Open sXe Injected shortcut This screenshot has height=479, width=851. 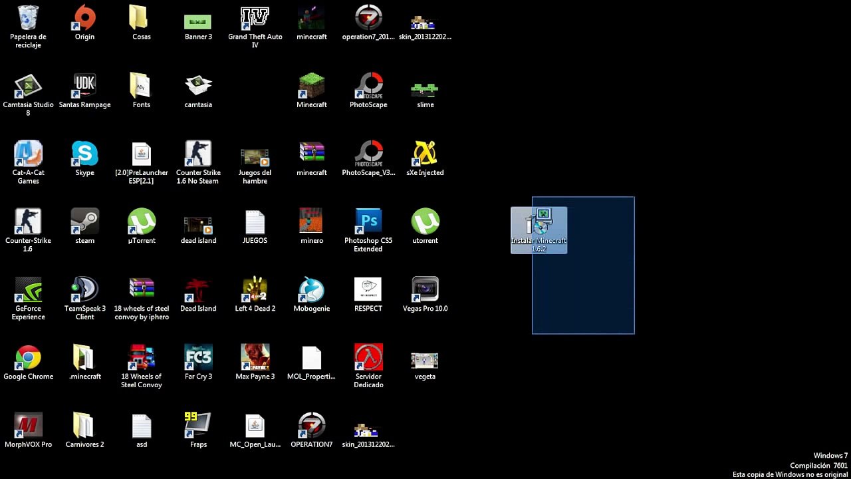pyautogui.click(x=425, y=159)
